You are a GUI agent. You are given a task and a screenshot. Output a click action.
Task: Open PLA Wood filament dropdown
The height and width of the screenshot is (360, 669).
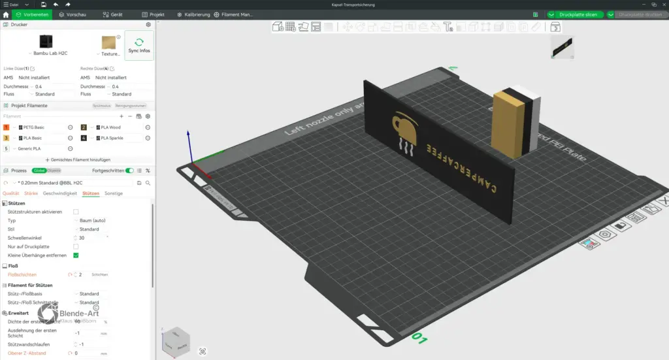(116, 127)
